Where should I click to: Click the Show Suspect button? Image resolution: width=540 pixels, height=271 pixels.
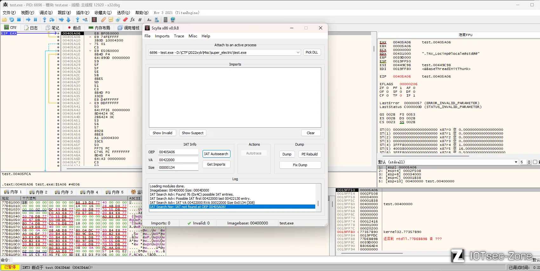pos(193,133)
